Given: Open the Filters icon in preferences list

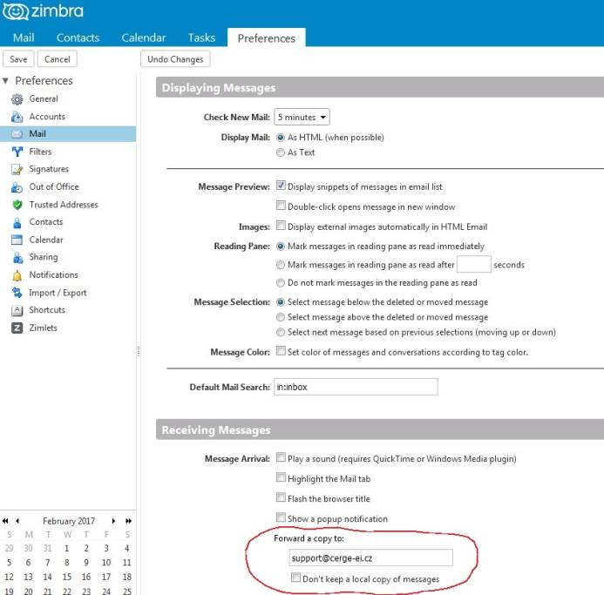Looking at the screenshot, I should pos(17,152).
